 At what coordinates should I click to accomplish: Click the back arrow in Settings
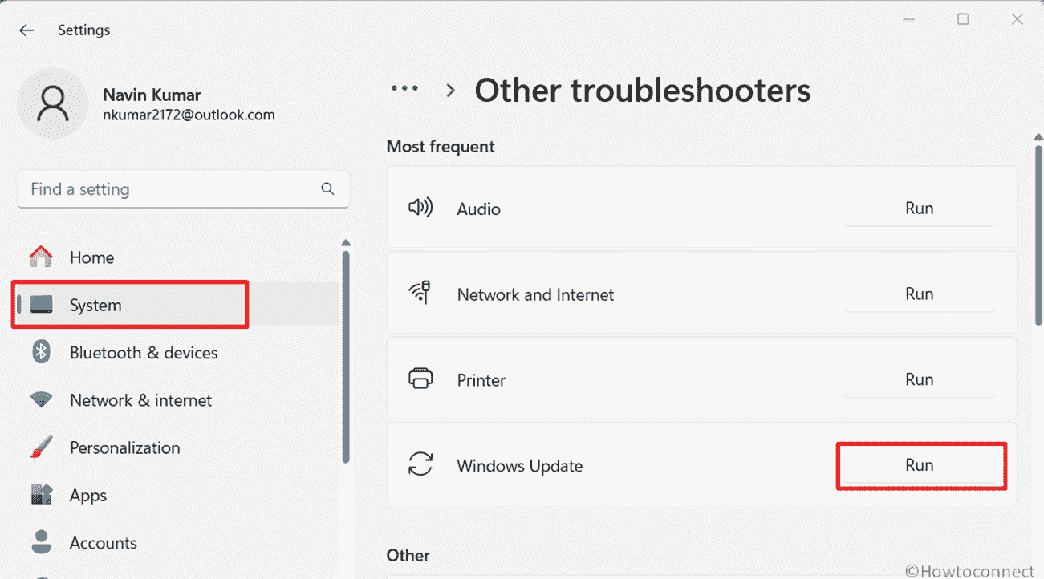26,30
